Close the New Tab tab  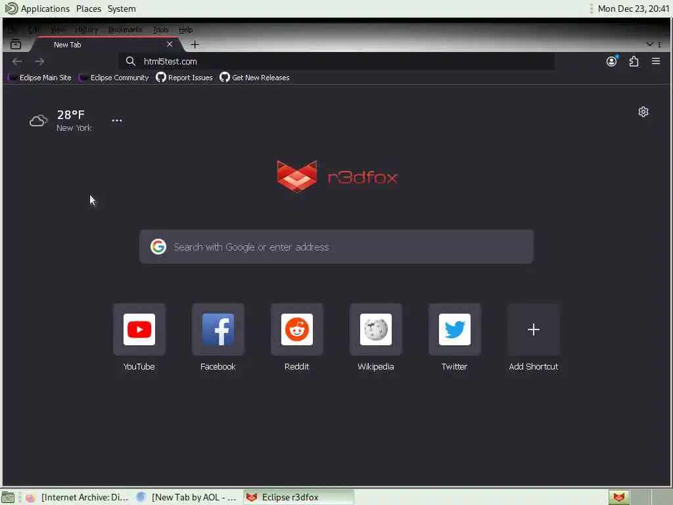pyautogui.click(x=170, y=44)
